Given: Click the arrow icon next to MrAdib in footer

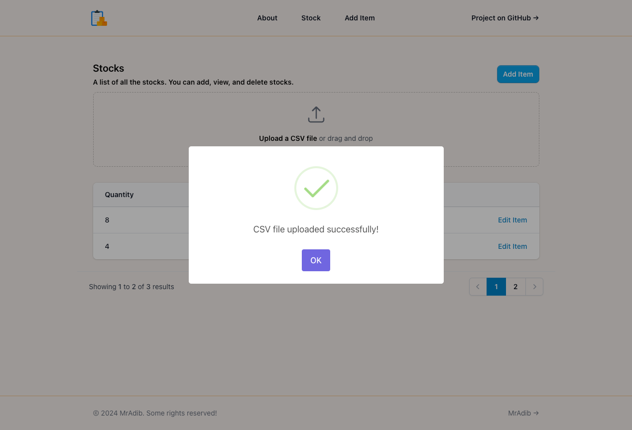Looking at the screenshot, I should 536,413.
